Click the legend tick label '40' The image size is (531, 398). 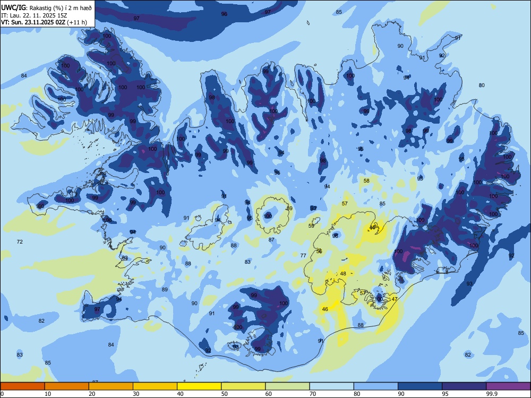[180, 394]
